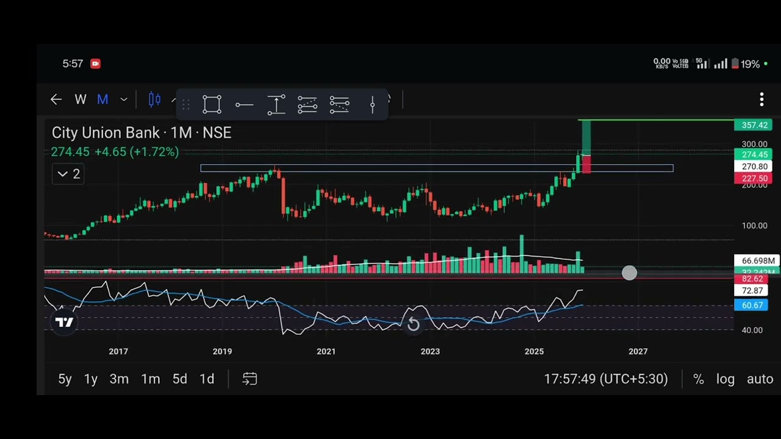Open the timeframe dropdown chevron
The height and width of the screenshot is (439, 781).
click(x=124, y=99)
